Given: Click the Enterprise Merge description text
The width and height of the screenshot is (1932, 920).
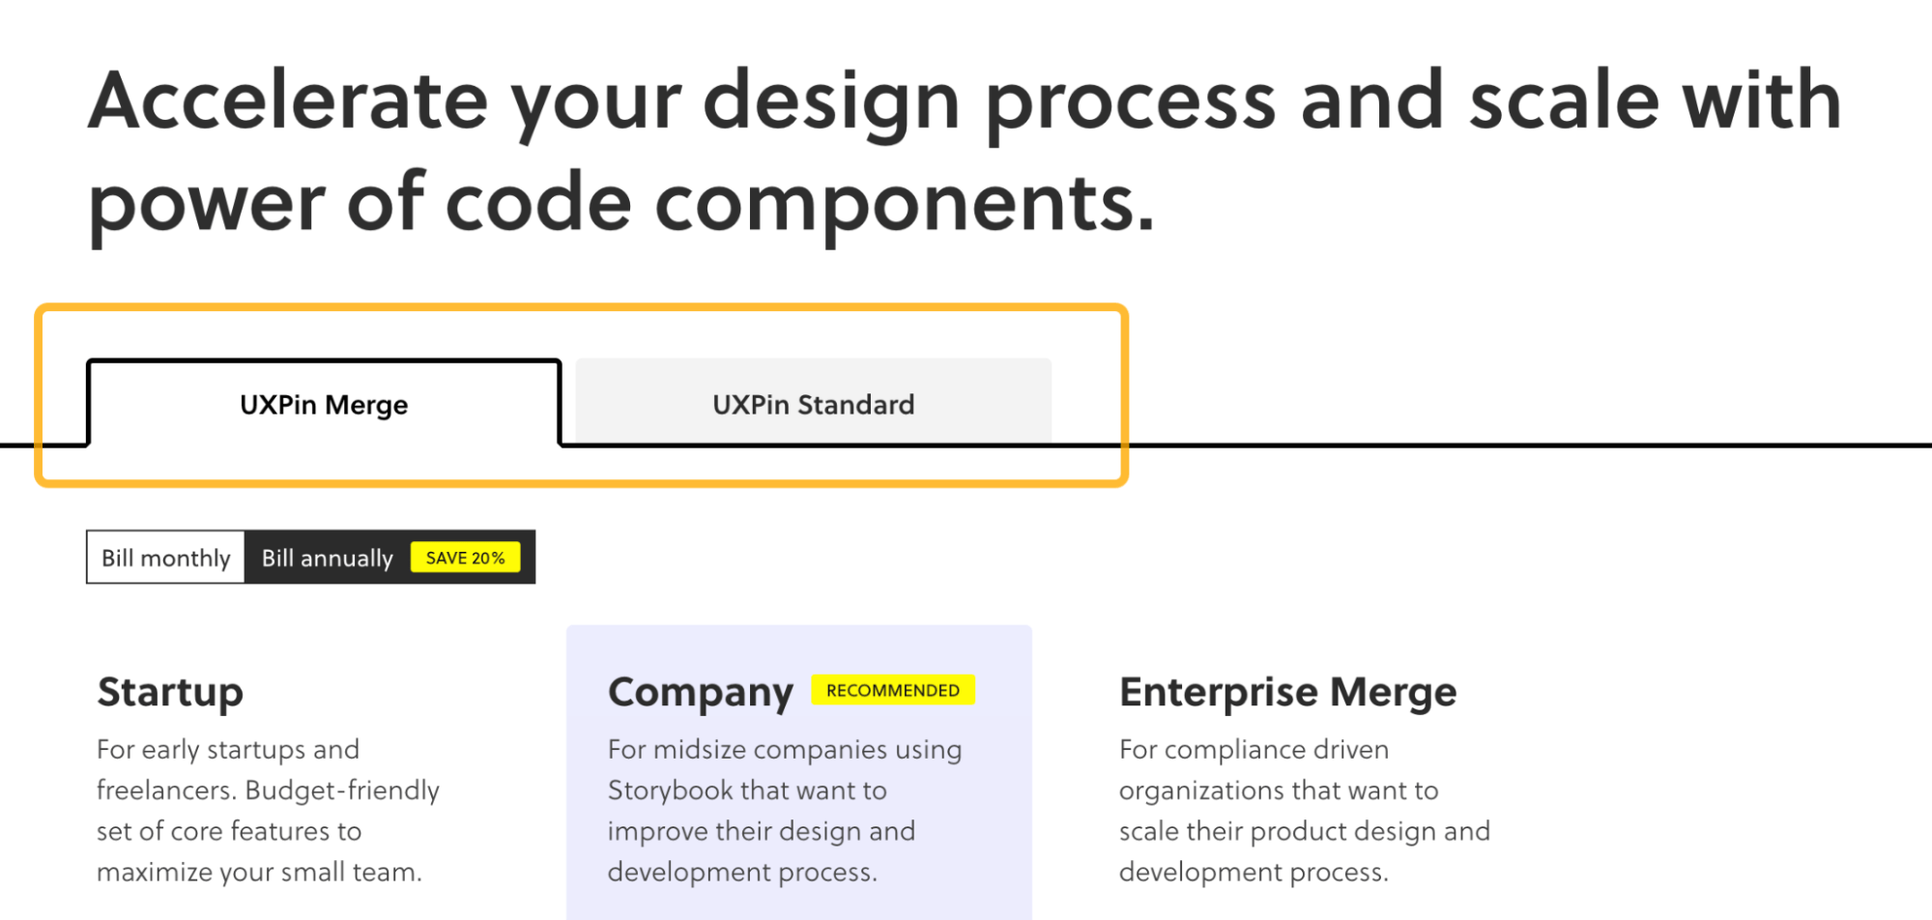Looking at the screenshot, I should (x=1304, y=810).
